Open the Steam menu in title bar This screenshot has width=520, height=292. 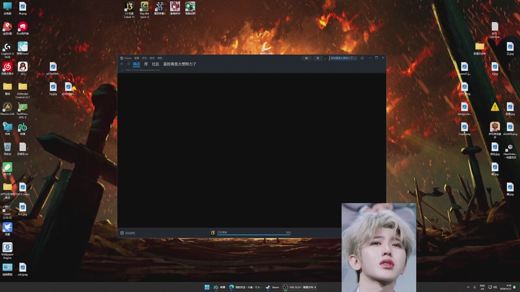(126, 58)
